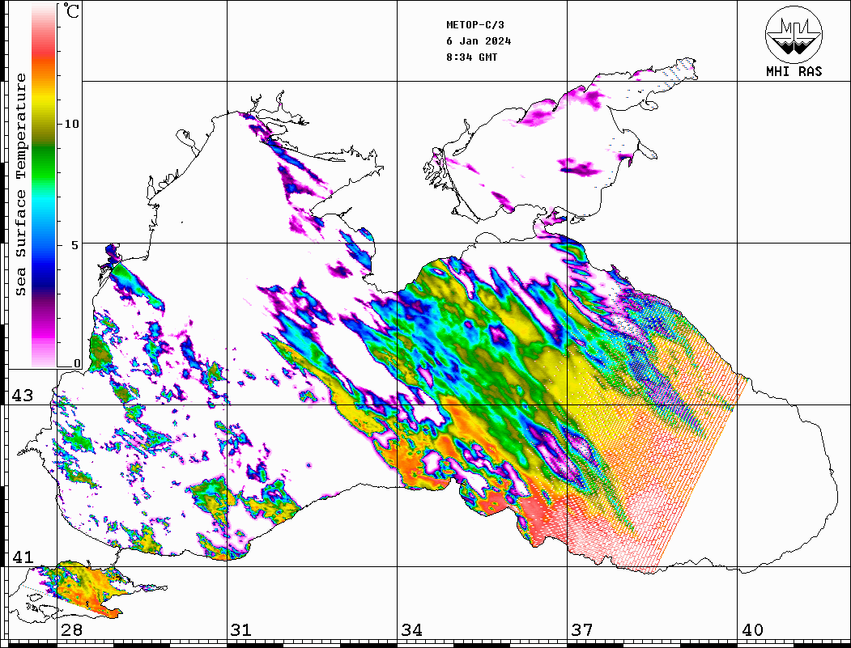Click longitude label "28"
851x648 pixels.
(71, 630)
